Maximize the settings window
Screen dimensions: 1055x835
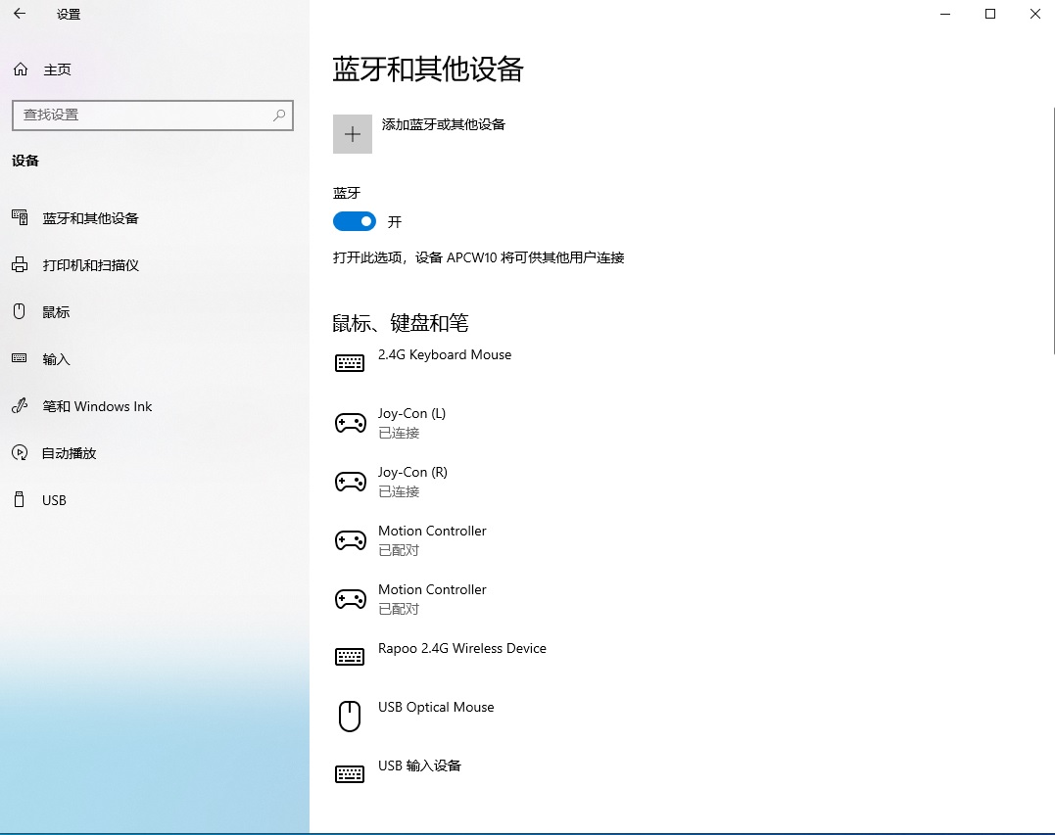point(990,14)
